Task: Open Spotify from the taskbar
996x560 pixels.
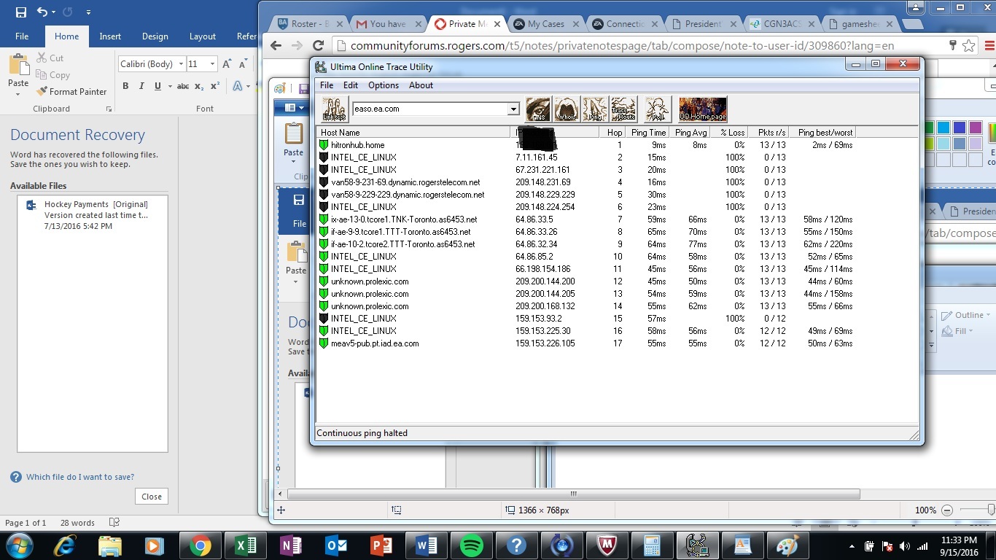Action: pyautogui.click(x=472, y=545)
